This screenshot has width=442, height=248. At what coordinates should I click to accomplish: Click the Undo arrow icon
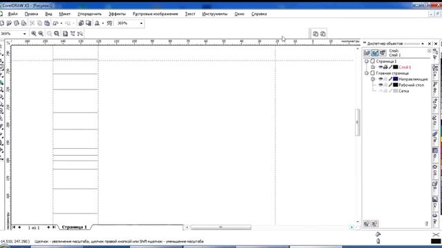[55, 23]
